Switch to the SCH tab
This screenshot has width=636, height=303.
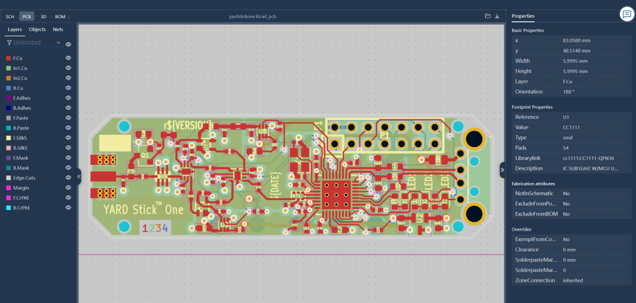point(10,16)
